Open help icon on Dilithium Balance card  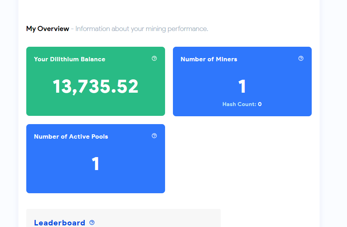154,58
